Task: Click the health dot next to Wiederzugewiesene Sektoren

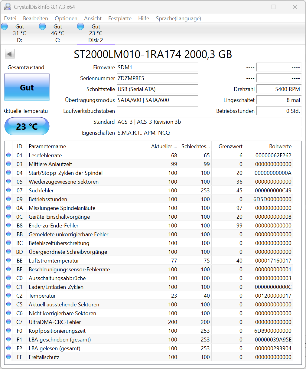Action: tap(8, 181)
